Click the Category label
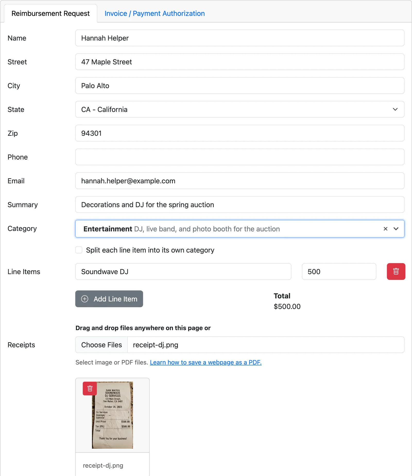The height and width of the screenshot is (476, 412). [22, 228]
